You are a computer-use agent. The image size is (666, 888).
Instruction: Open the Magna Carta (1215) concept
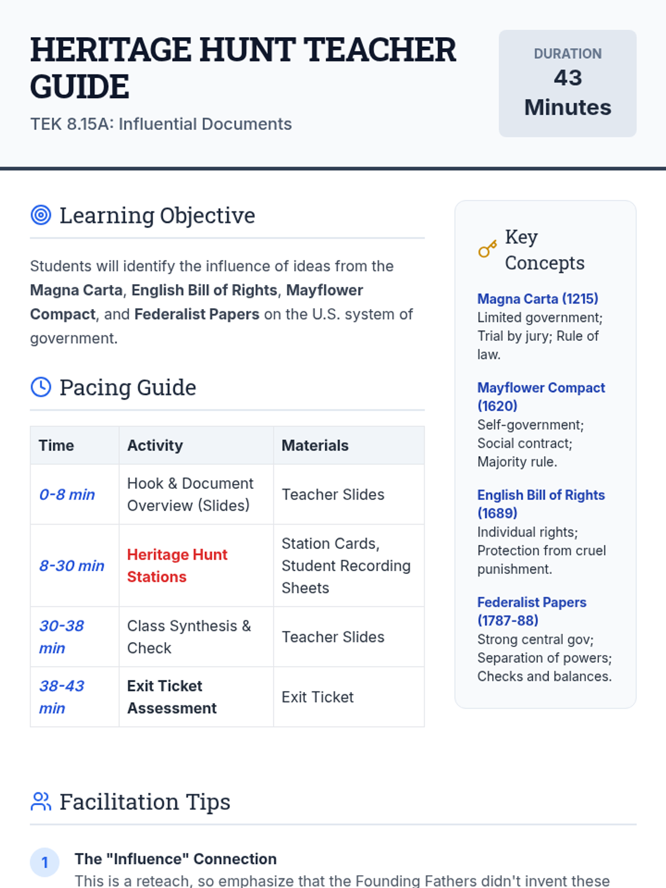click(x=537, y=299)
